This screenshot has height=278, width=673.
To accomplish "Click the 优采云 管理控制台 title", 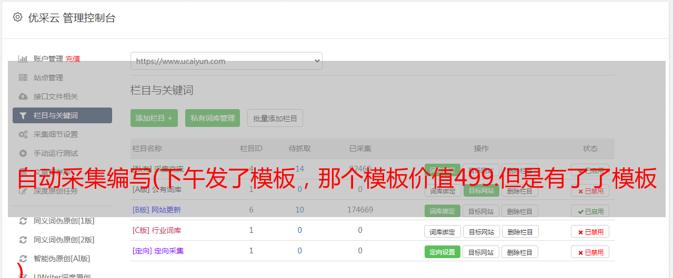I will pyautogui.click(x=72, y=18).
